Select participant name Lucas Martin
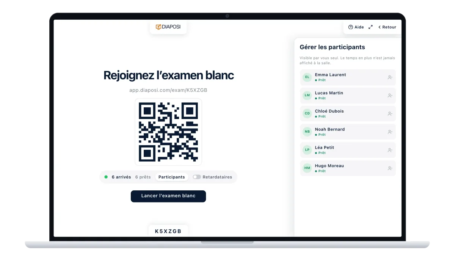This screenshot has height=273, width=455. click(329, 93)
